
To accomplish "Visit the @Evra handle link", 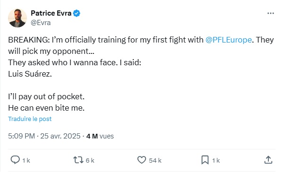I will (41, 23).
